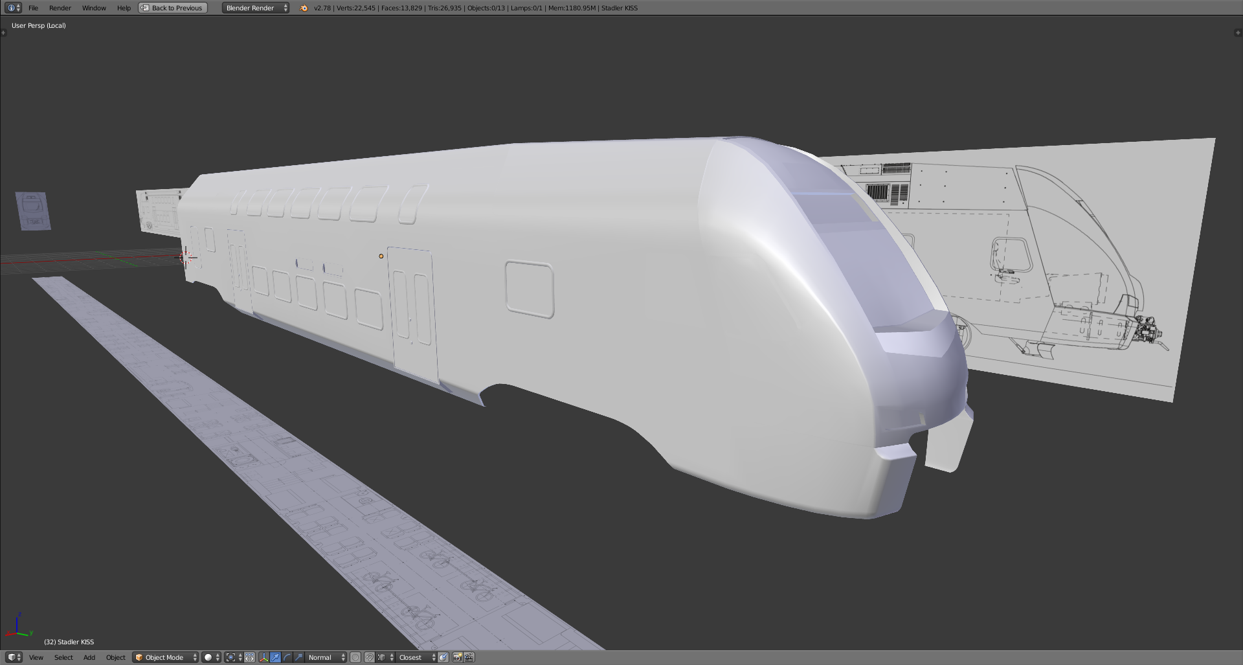Screen dimensions: 1243x665
Task: Click the 'User Persp (Local)' view label
Action: point(39,25)
